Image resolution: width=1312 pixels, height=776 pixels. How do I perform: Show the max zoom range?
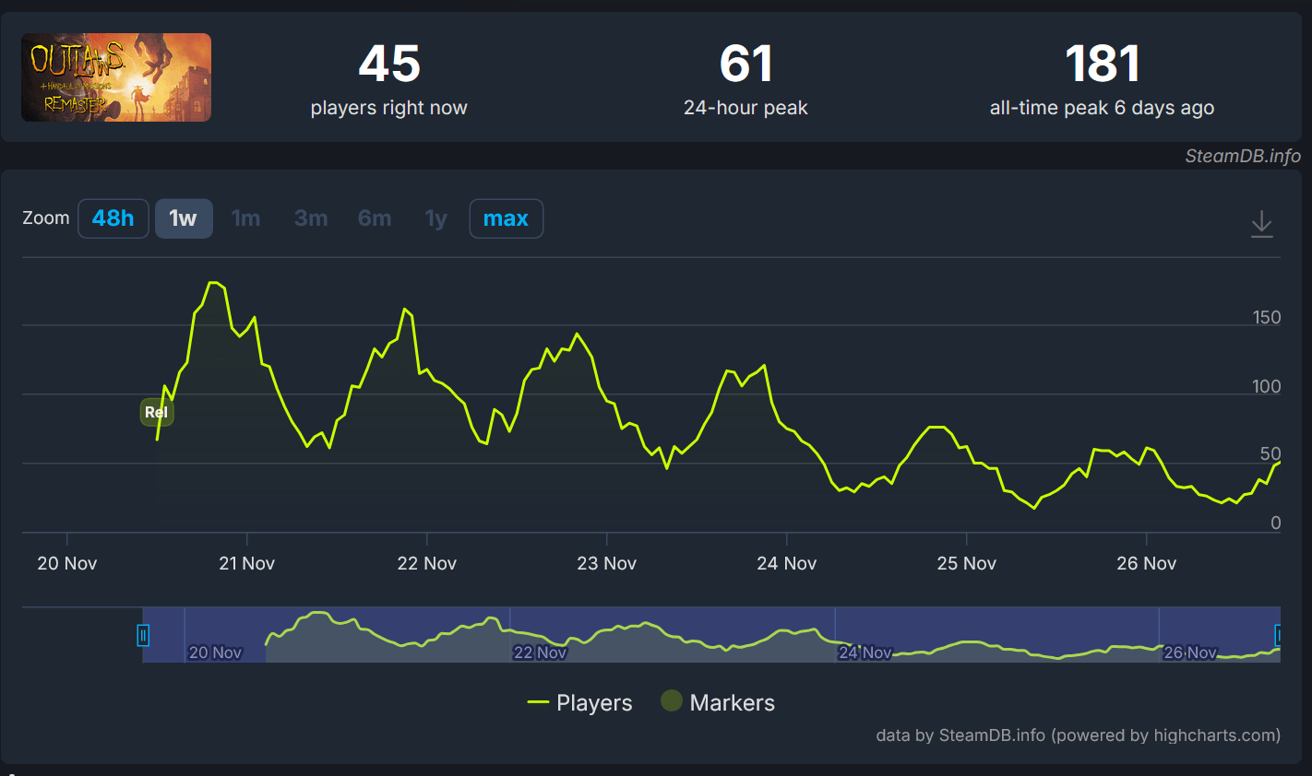pos(506,218)
